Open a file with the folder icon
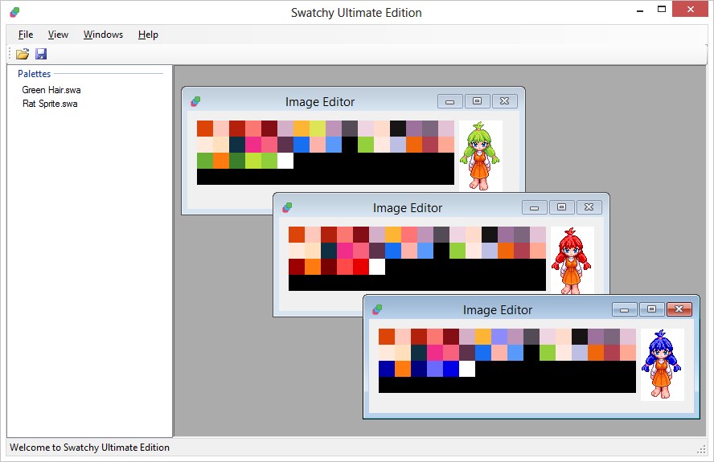The height and width of the screenshot is (462, 714). coord(23,54)
